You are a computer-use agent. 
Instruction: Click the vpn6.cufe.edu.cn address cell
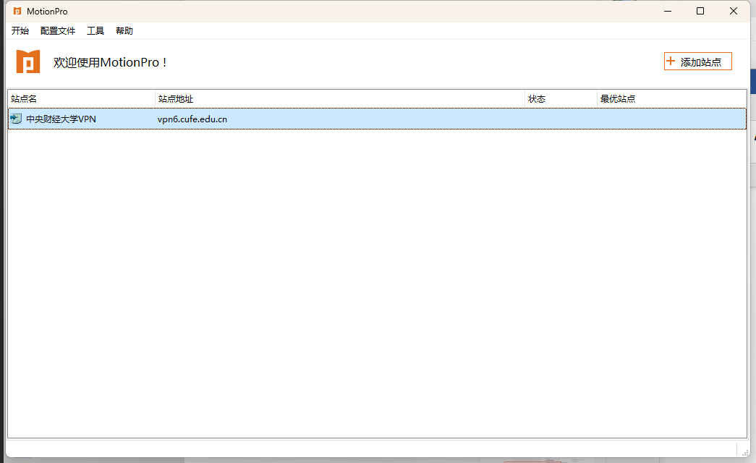click(x=192, y=119)
